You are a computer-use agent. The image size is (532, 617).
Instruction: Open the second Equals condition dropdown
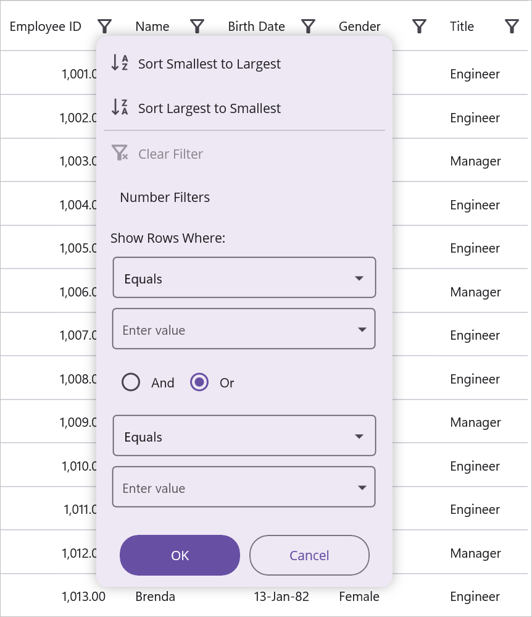click(x=244, y=435)
